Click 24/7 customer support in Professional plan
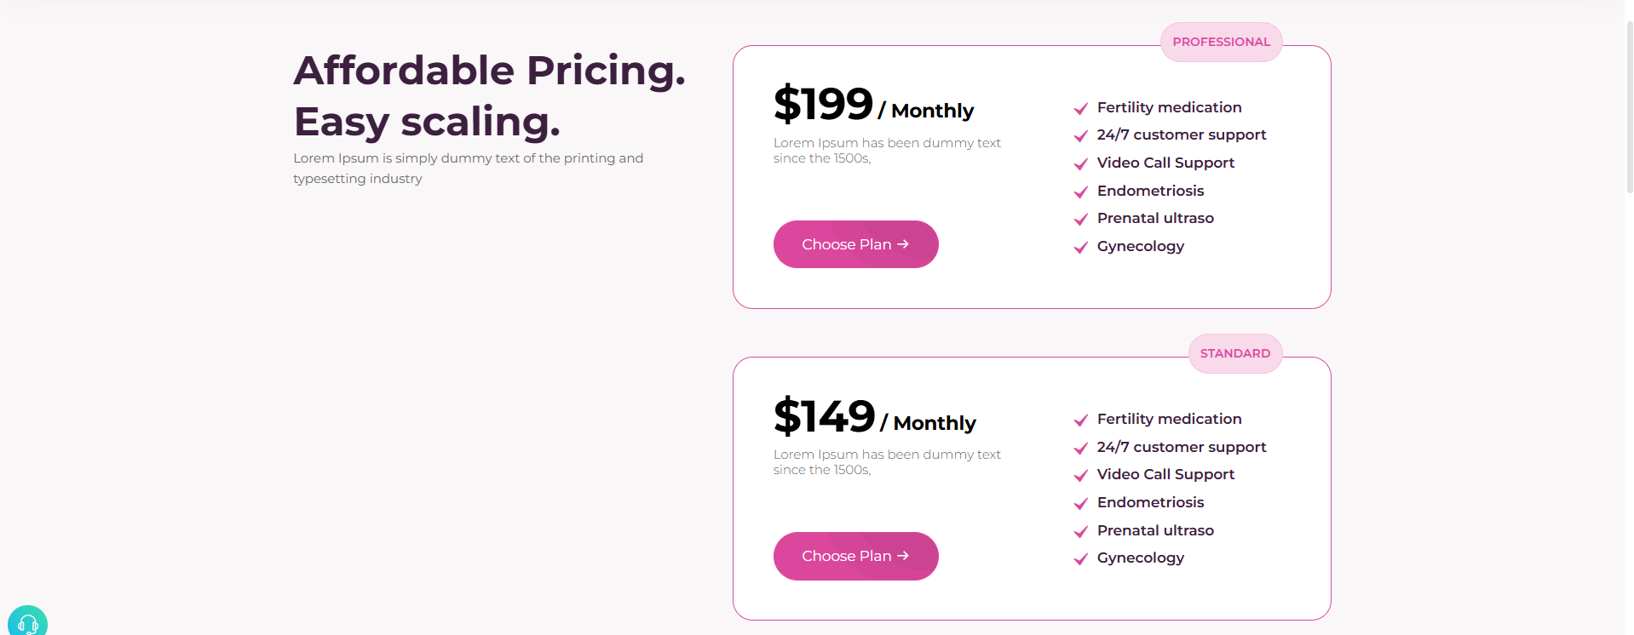1634x635 pixels. pyautogui.click(x=1181, y=134)
